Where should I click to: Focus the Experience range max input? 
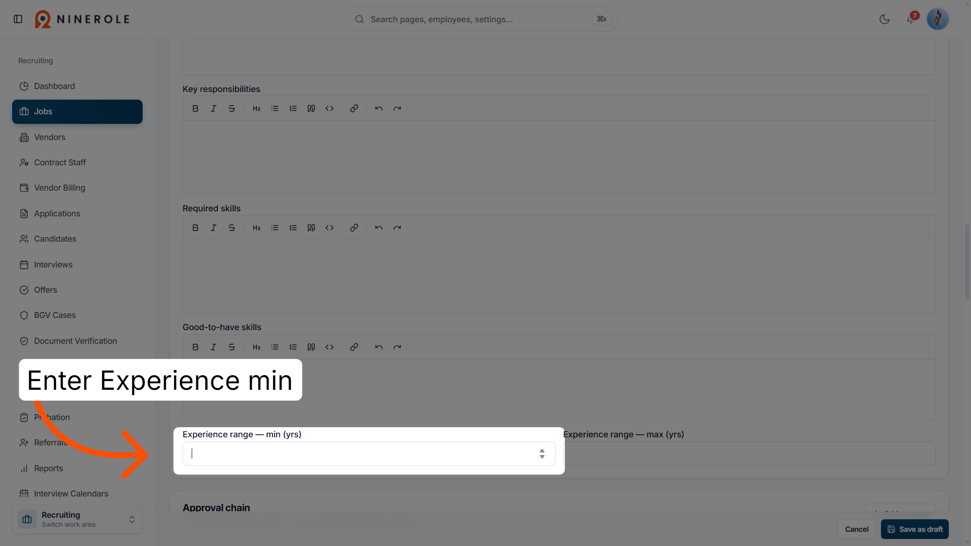point(750,454)
